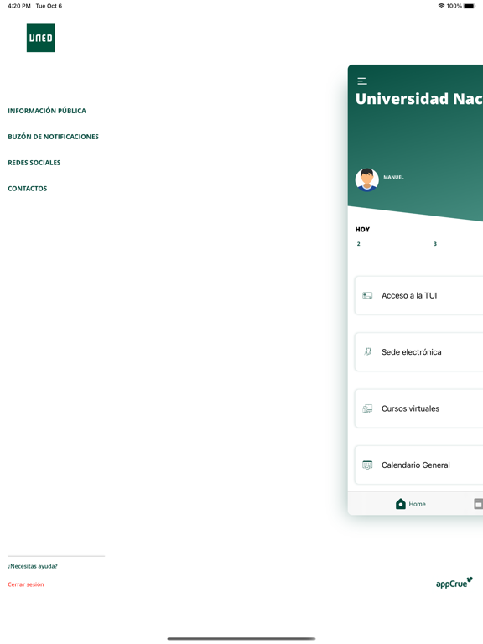Select day 2 under HOY

click(359, 244)
